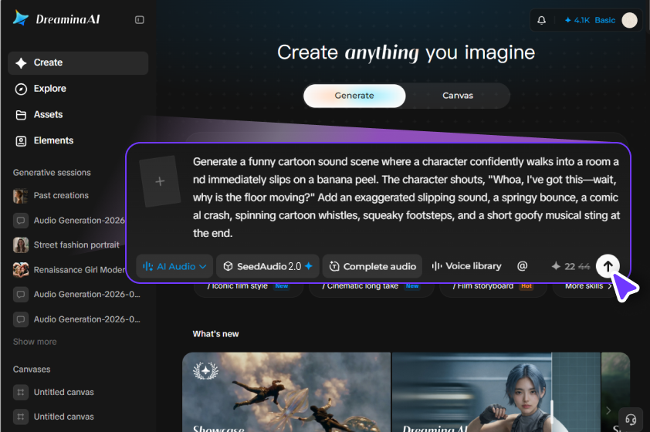The width and height of the screenshot is (650, 432).
Task: Select the Cinematic long take skill
Action: click(371, 288)
